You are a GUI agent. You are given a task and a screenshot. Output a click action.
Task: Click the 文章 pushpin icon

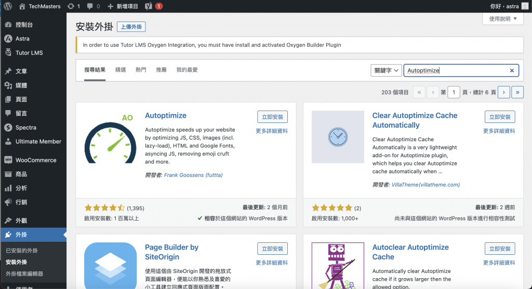[8, 71]
